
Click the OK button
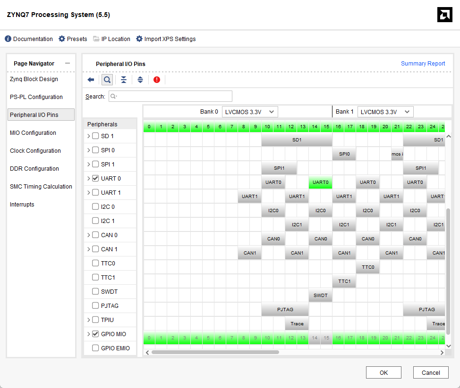(x=383, y=372)
